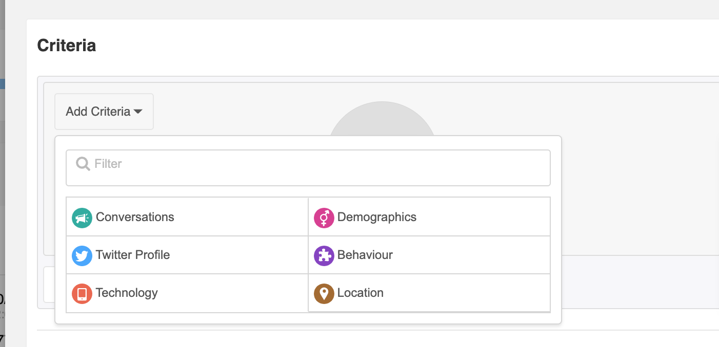Image resolution: width=719 pixels, height=347 pixels.
Task: Choose the Technology text label
Action: [127, 293]
